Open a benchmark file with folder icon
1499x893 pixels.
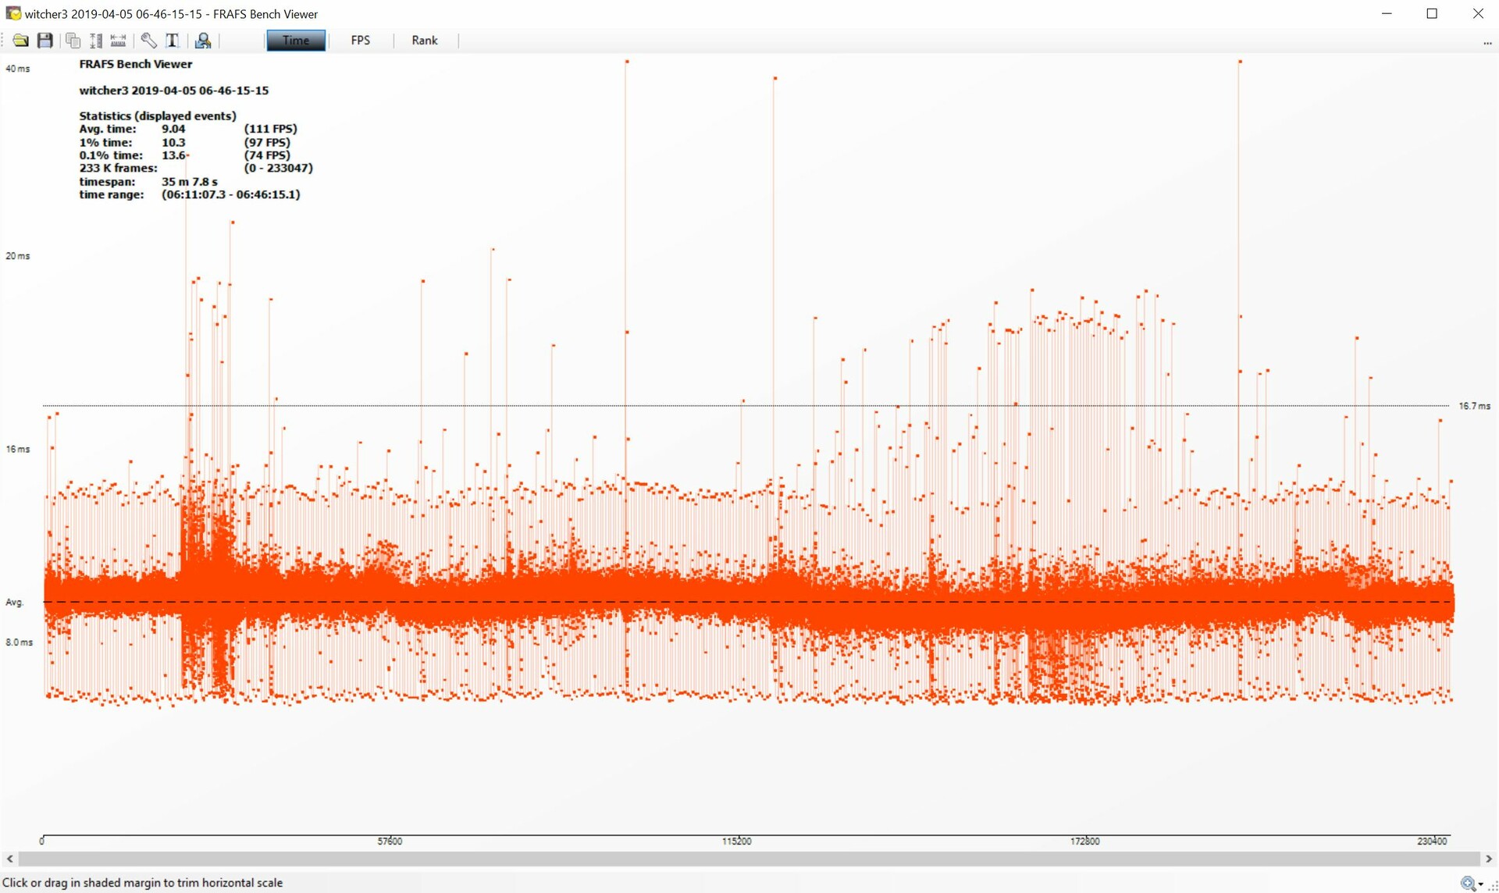21,41
